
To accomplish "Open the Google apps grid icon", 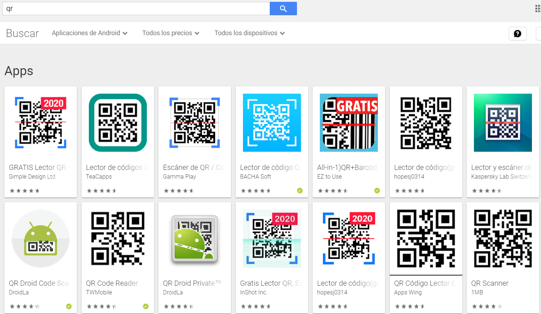I will click(x=538, y=9).
